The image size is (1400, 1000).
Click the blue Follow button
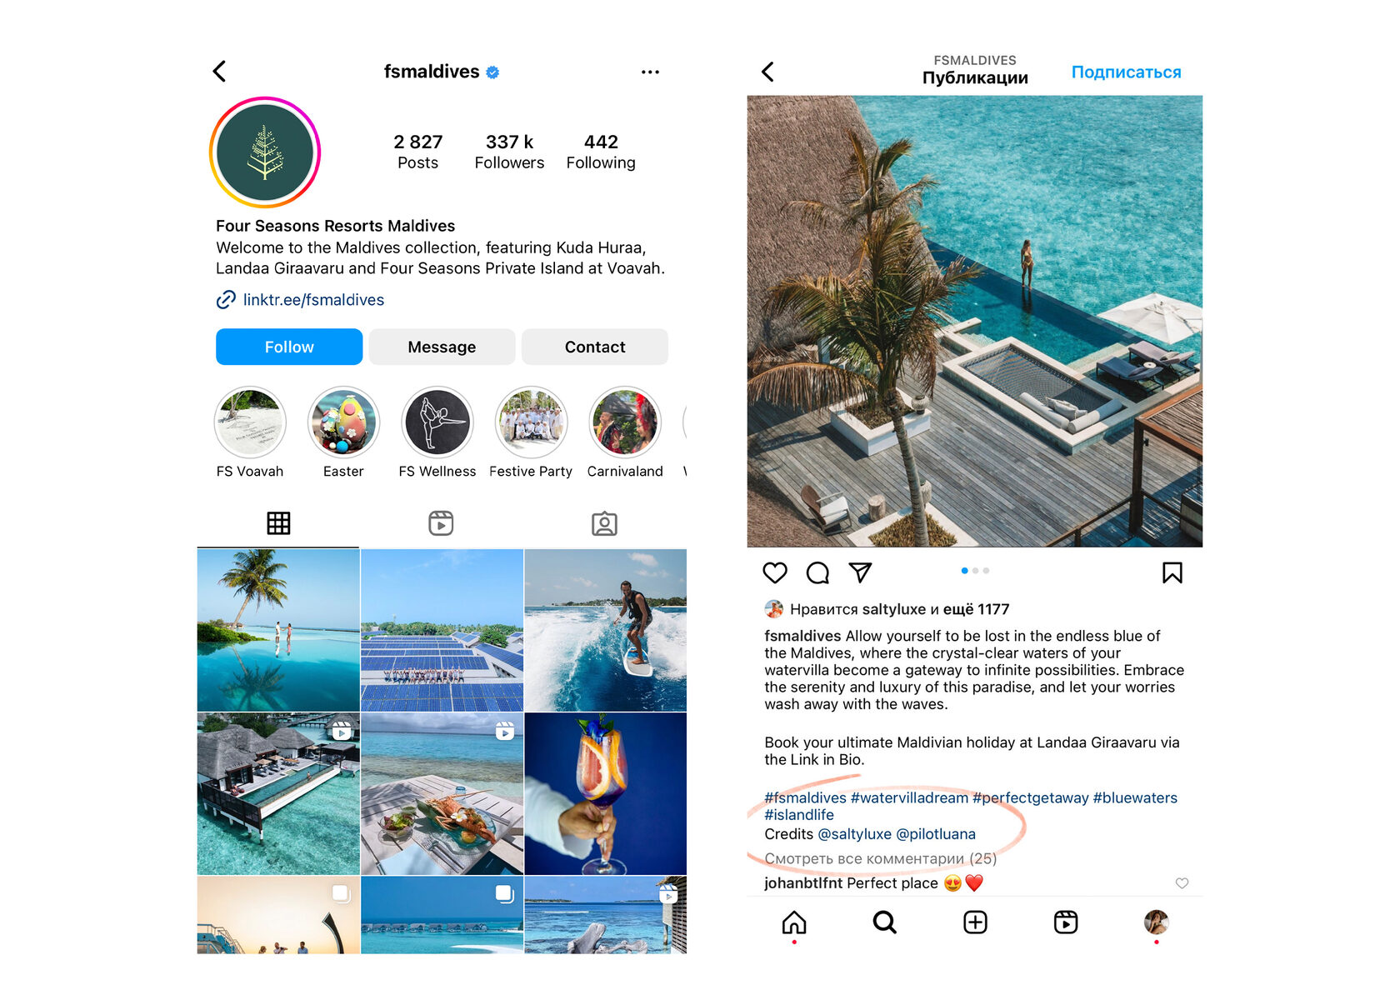[289, 347]
